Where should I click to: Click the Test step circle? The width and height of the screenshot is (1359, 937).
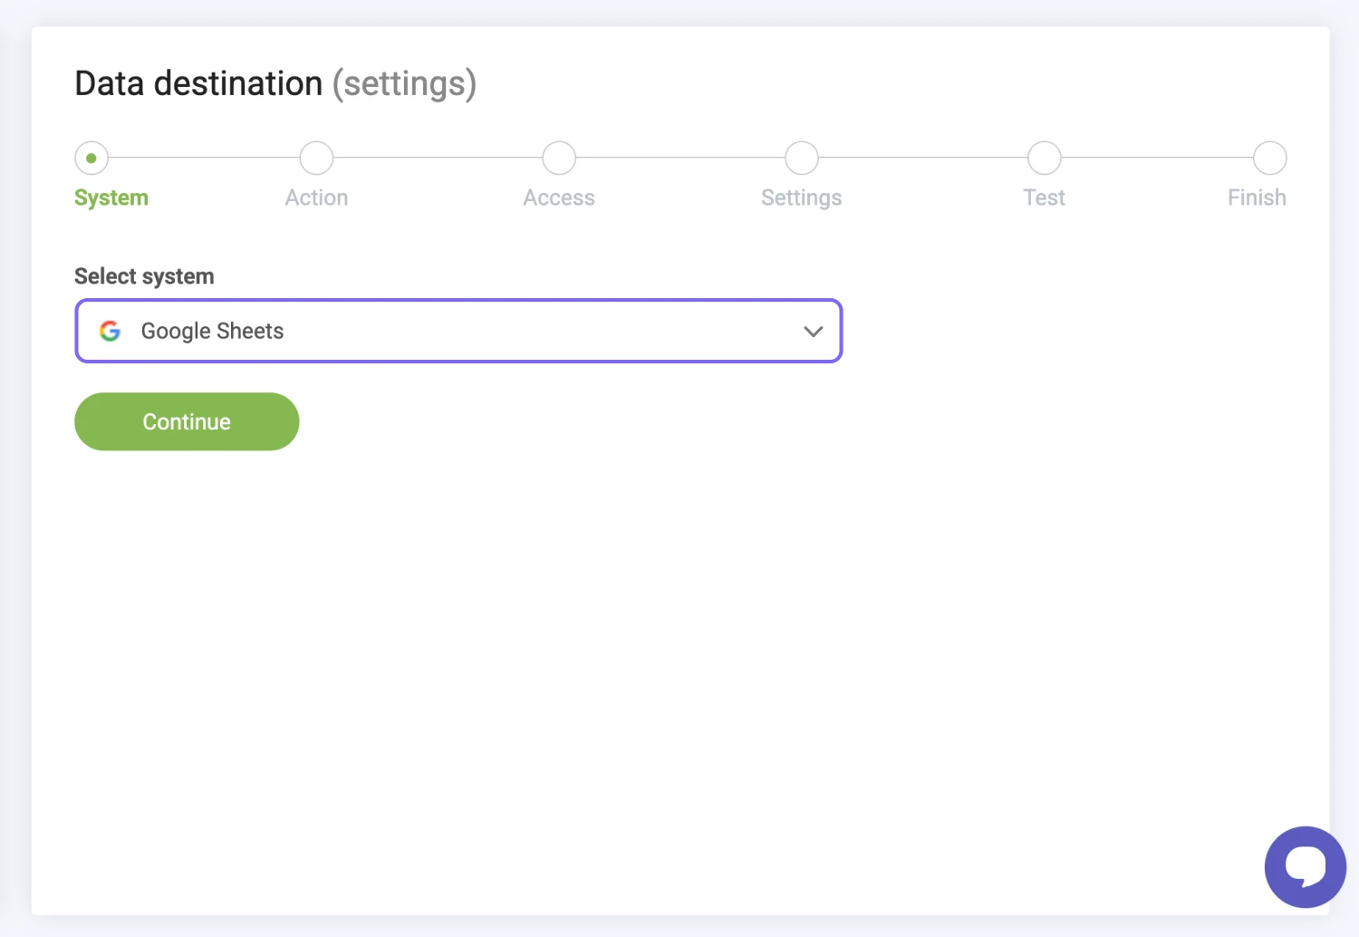coord(1044,158)
